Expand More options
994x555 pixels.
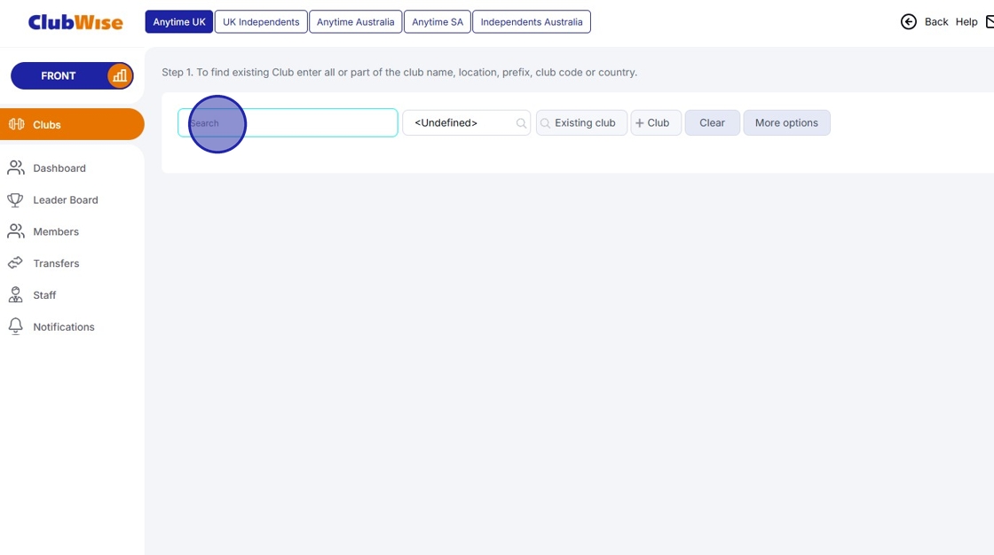(x=786, y=122)
